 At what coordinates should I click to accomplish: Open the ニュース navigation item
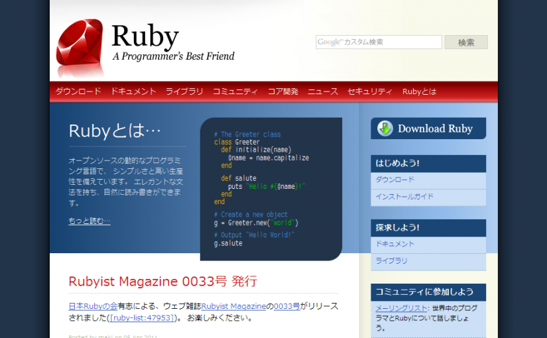pyautogui.click(x=323, y=91)
